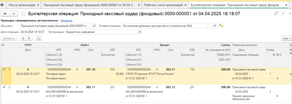Click debit КЭК value 510
The image size is (292, 104).
coord(112,70)
